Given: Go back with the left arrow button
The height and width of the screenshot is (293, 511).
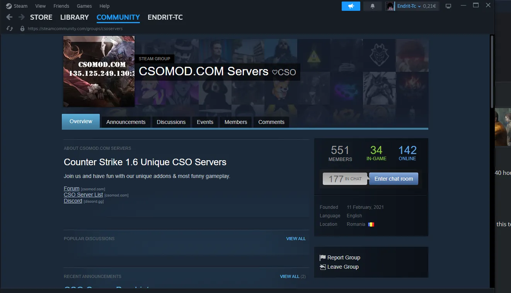Looking at the screenshot, I should [10, 17].
